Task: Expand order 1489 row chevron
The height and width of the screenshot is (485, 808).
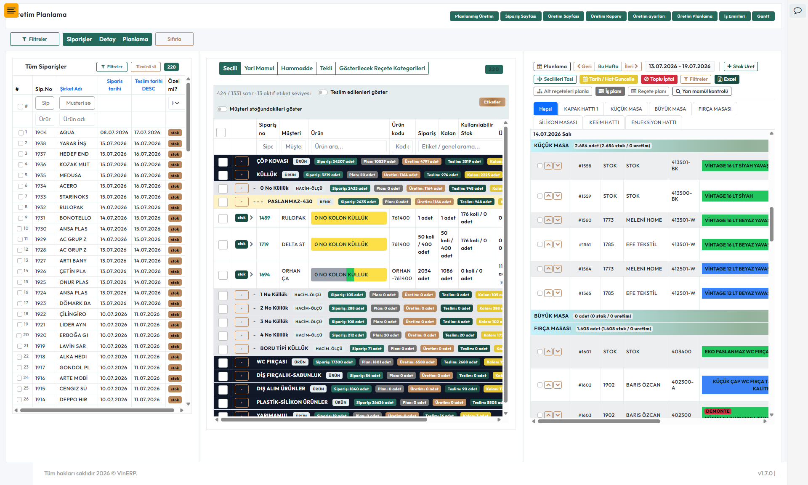Action: point(251,218)
